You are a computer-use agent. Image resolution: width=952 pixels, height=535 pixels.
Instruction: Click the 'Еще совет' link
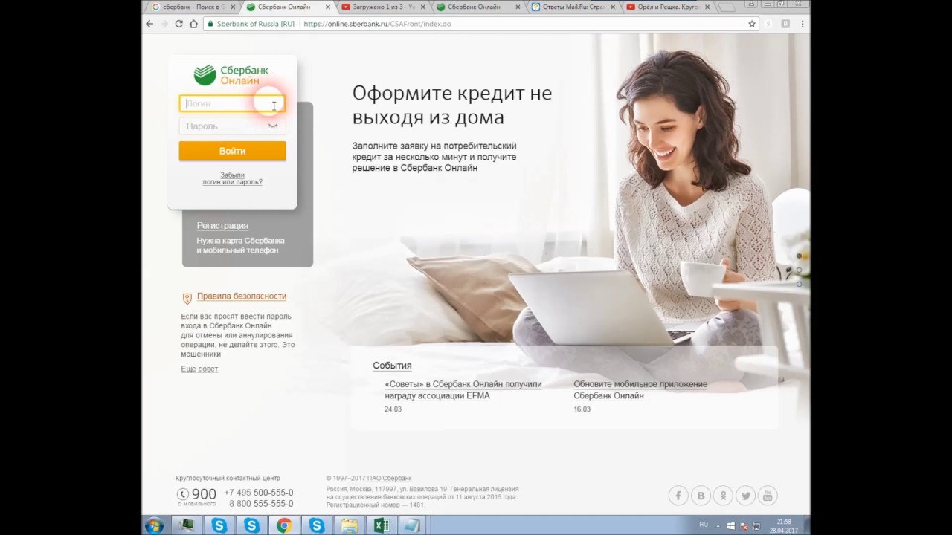(199, 369)
